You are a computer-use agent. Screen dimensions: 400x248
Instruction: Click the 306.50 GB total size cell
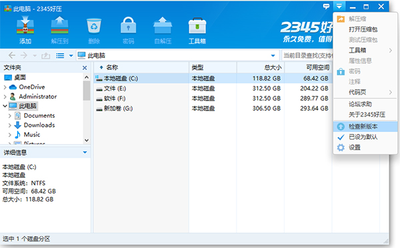(266, 108)
